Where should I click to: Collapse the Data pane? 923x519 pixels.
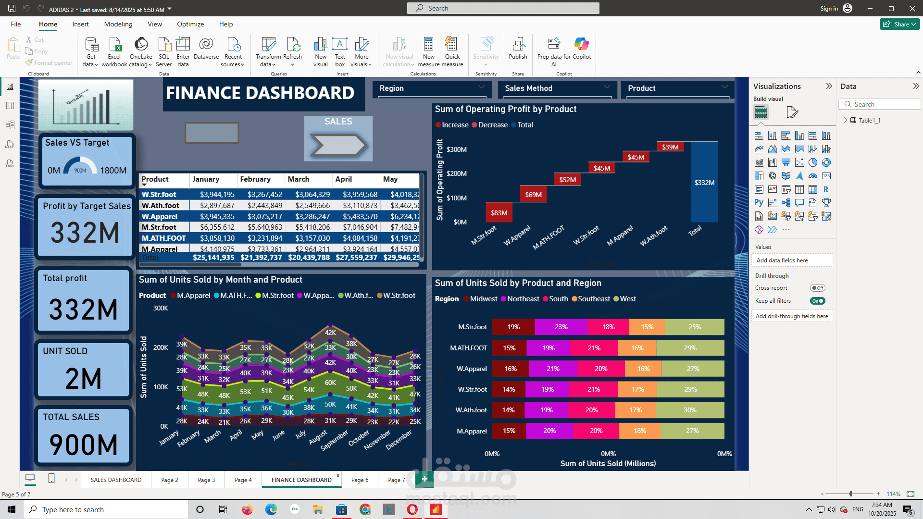[916, 86]
